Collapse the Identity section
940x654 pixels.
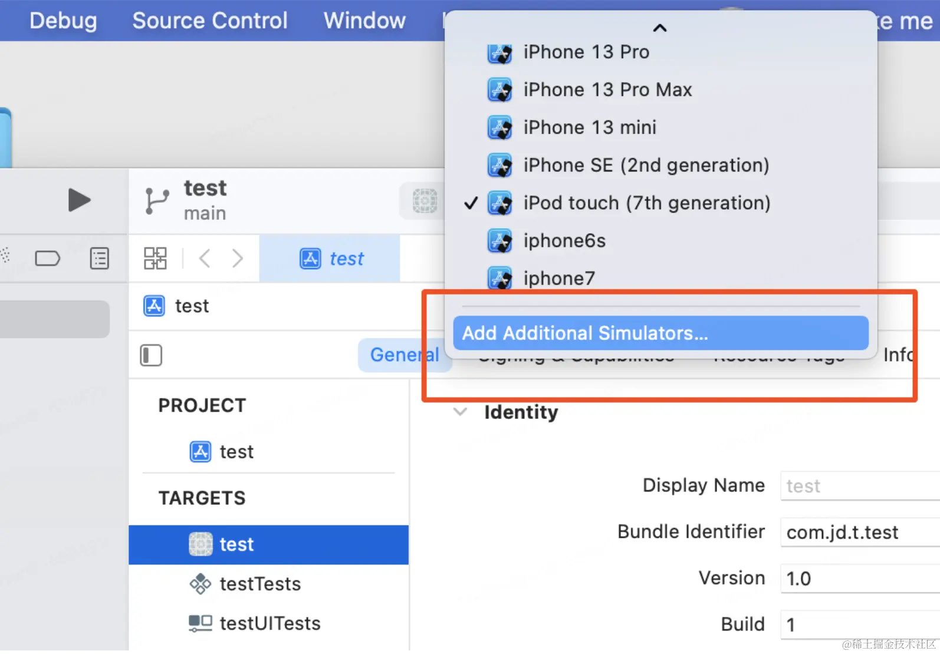(460, 412)
